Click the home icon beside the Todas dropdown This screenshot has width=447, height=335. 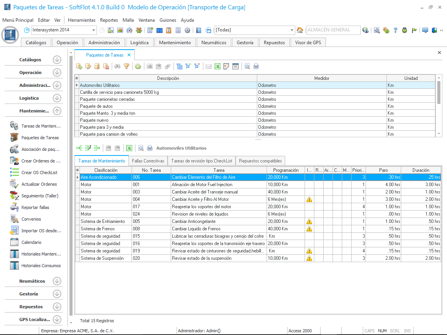300,30
